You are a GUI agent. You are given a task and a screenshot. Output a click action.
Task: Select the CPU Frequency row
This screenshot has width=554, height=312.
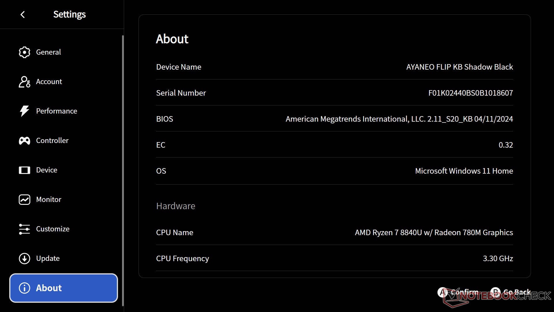point(334,259)
